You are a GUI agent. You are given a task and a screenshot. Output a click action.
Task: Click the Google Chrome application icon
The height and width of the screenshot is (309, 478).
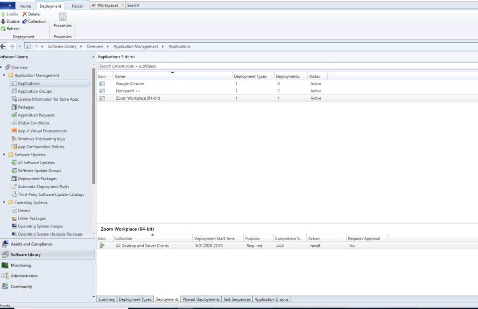102,83
